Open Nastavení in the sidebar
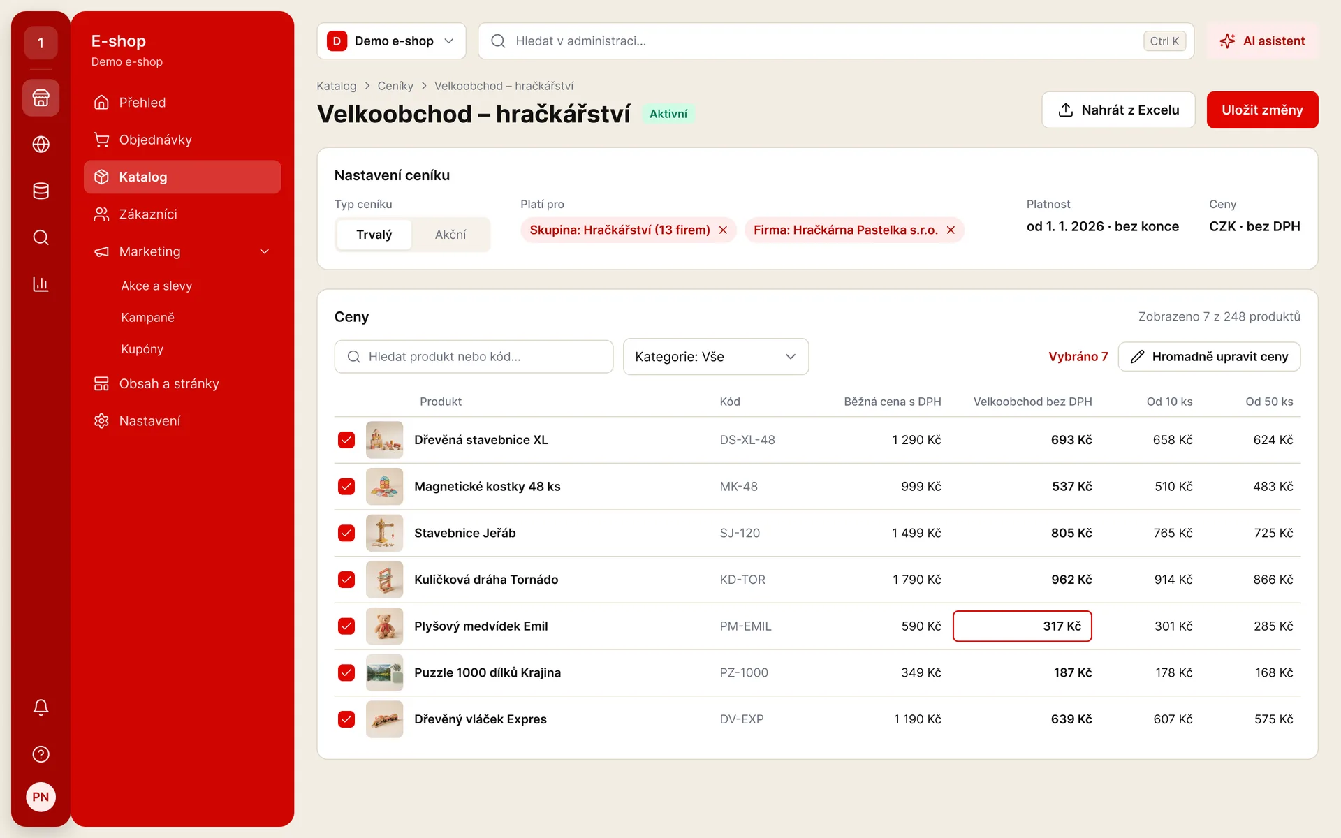The width and height of the screenshot is (1341, 838). [182, 421]
